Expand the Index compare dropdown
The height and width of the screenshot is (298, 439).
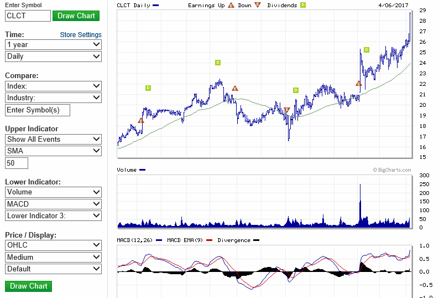(53, 86)
